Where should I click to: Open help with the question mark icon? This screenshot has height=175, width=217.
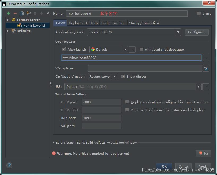[9, 165]
